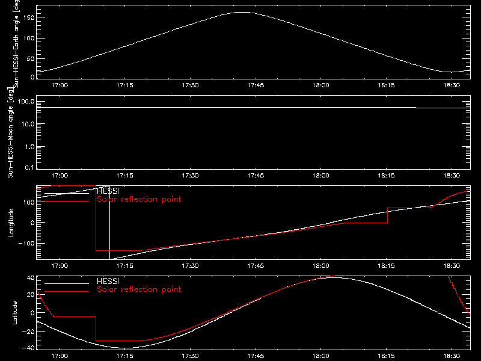
Task: Click Solar reflection point legend in Latitude plot
Action: pyautogui.click(x=139, y=289)
